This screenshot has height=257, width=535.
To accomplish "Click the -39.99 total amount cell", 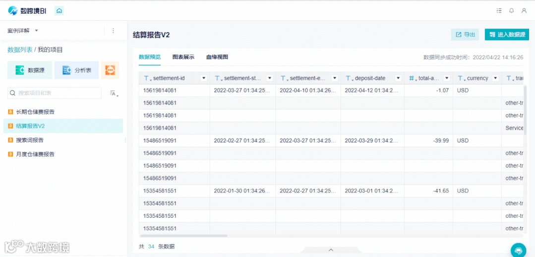I will [x=428, y=140].
